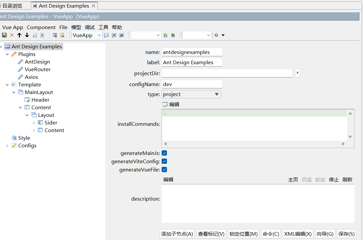
Task: Toggle the generateMainJs checkbox
Action: click(x=164, y=153)
